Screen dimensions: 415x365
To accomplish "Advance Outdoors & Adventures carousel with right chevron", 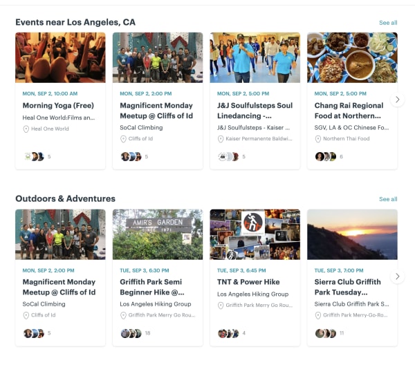I will coord(397,277).
